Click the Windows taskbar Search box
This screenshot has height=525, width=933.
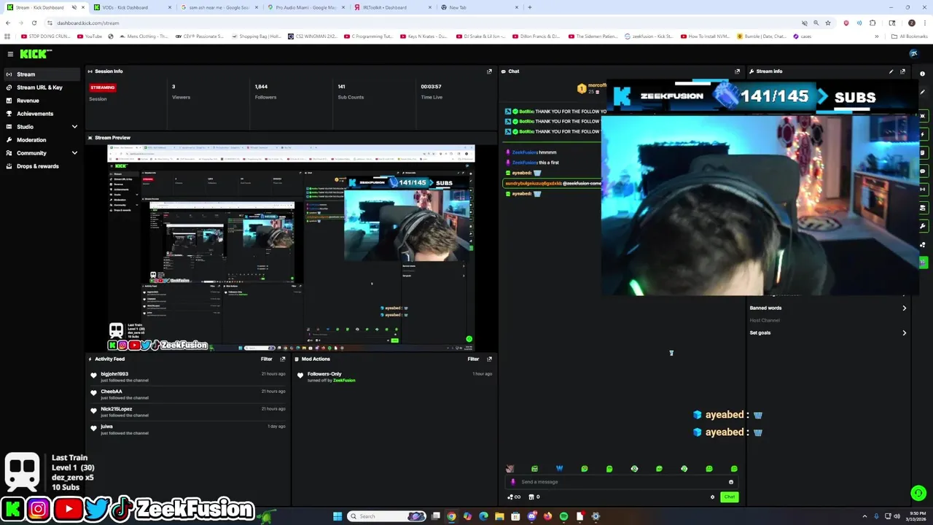[386, 516]
